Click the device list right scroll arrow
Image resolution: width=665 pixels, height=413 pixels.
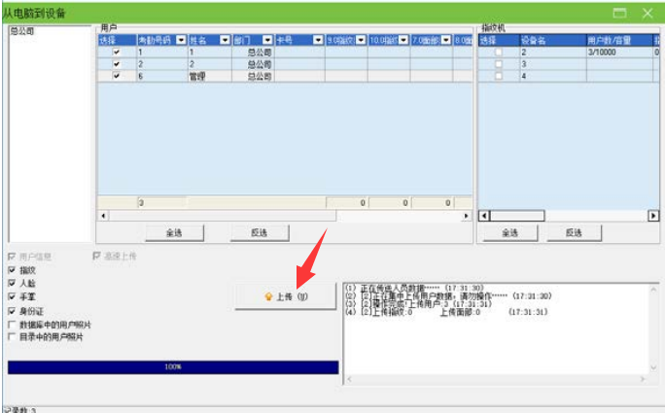tap(653, 216)
